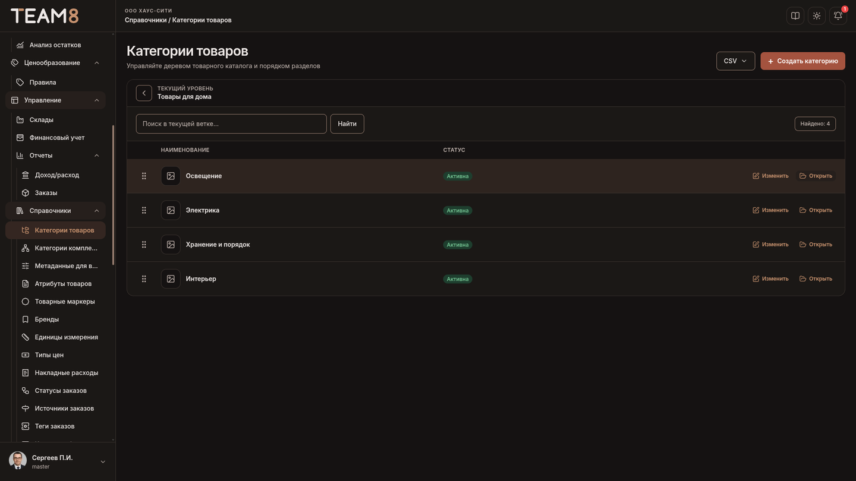The image size is (856, 481).
Task: Click the sidebar vertical scrollbar
Action: (x=113, y=195)
